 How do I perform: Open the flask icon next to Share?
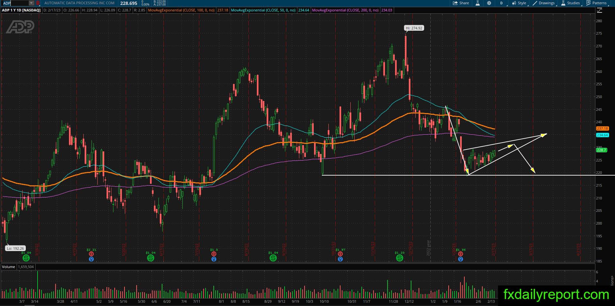click(477, 3)
